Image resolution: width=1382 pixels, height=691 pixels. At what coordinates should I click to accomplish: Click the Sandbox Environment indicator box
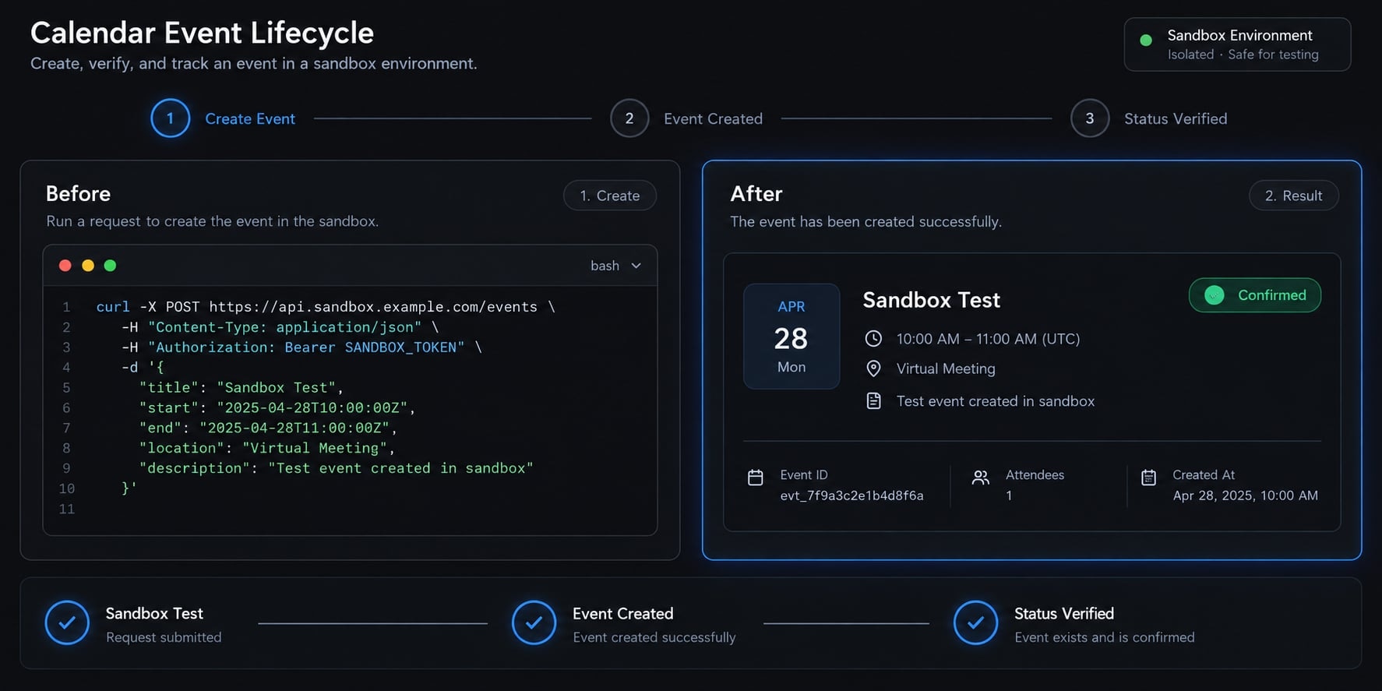point(1237,44)
